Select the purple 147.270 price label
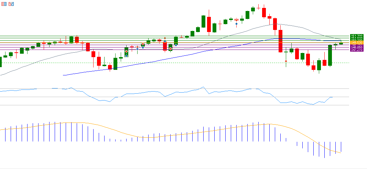367x169 pixels. [x=356, y=50]
